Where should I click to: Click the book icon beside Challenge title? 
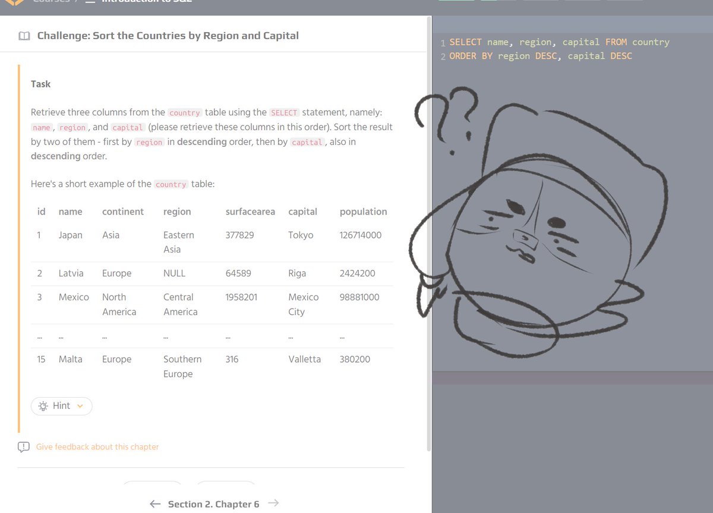pos(24,36)
